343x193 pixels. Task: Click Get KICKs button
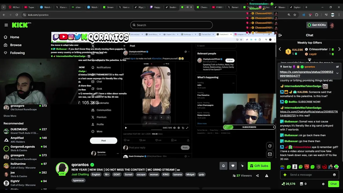click(x=316, y=25)
